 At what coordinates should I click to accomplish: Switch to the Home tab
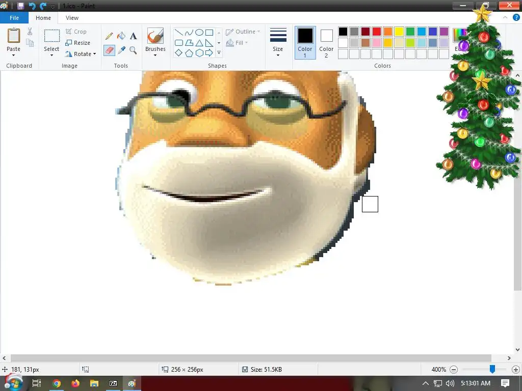pyautogui.click(x=43, y=18)
